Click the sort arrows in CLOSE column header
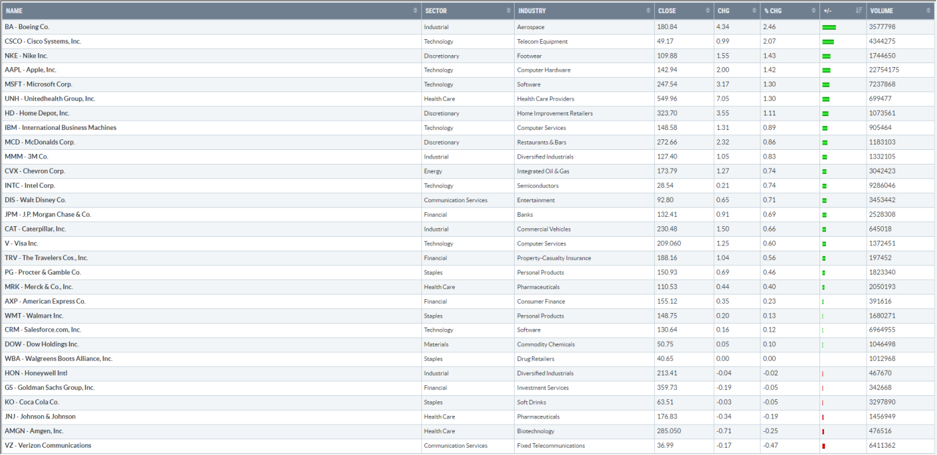Screen dimensions: 937x455 click(708, 11)
